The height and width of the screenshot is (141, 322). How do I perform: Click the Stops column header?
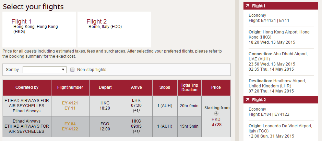[x=165, y=87]
